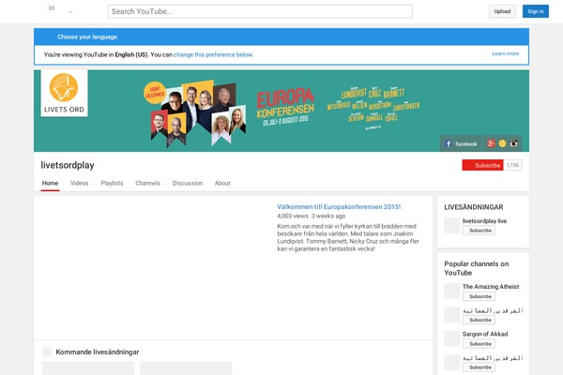Switch to the Channels tab

pyautogui.click(x=148, y=183)
